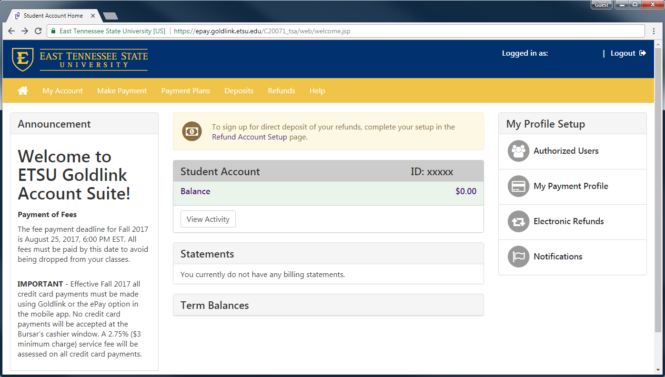Click the ETSU shield logo

(x=22, y=60)
